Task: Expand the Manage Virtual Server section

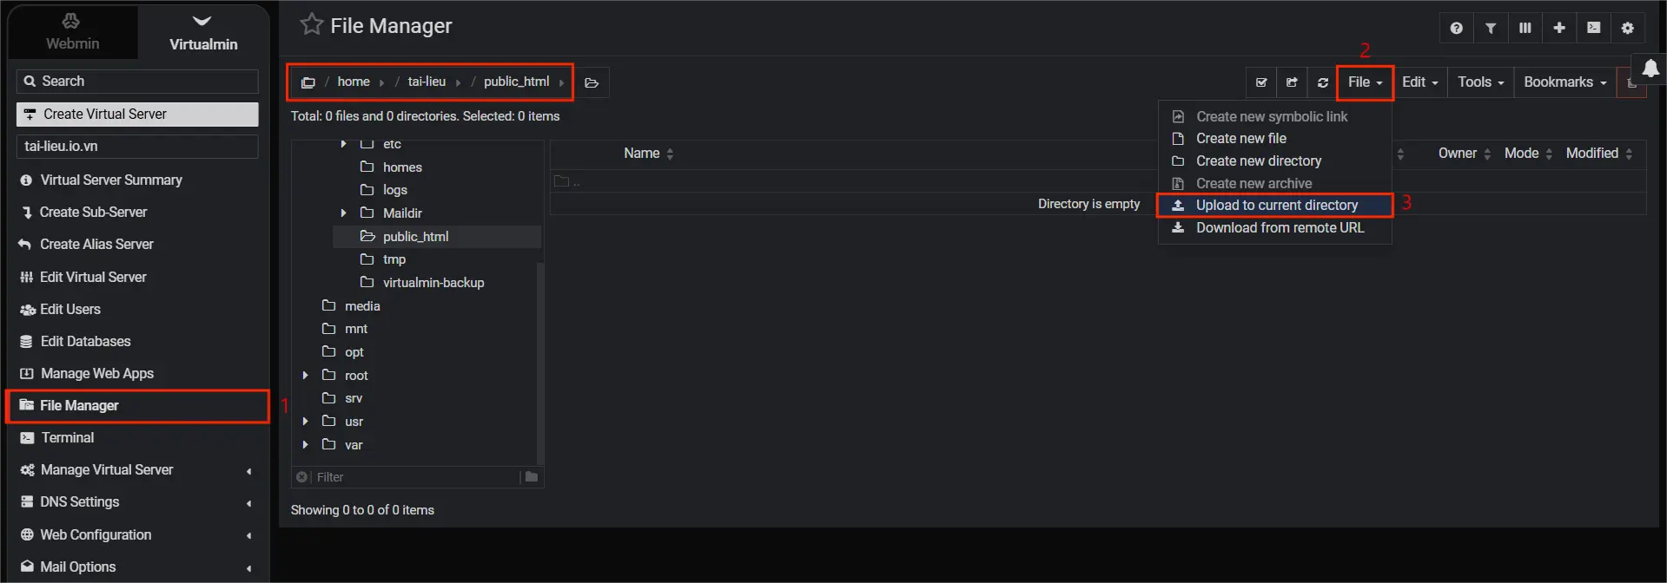Action: point(139,470)
